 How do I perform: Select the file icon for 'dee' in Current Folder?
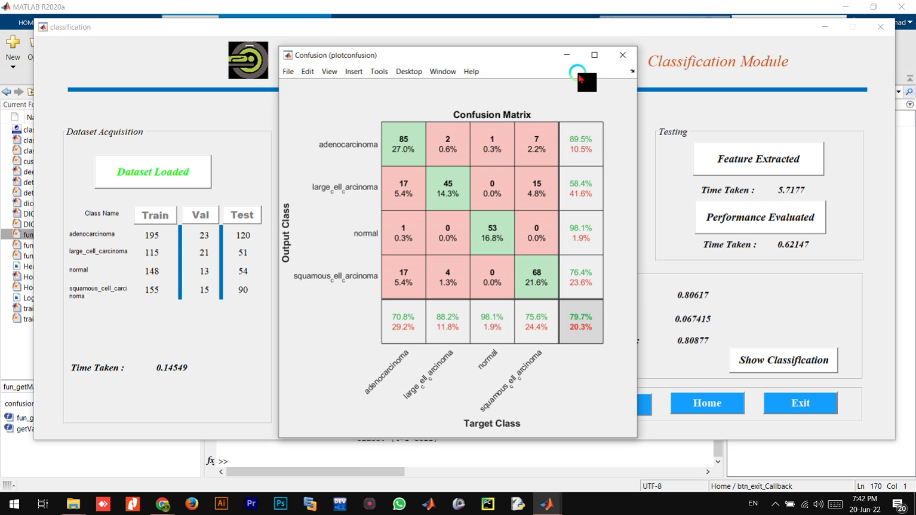click(x=17, y=171)
